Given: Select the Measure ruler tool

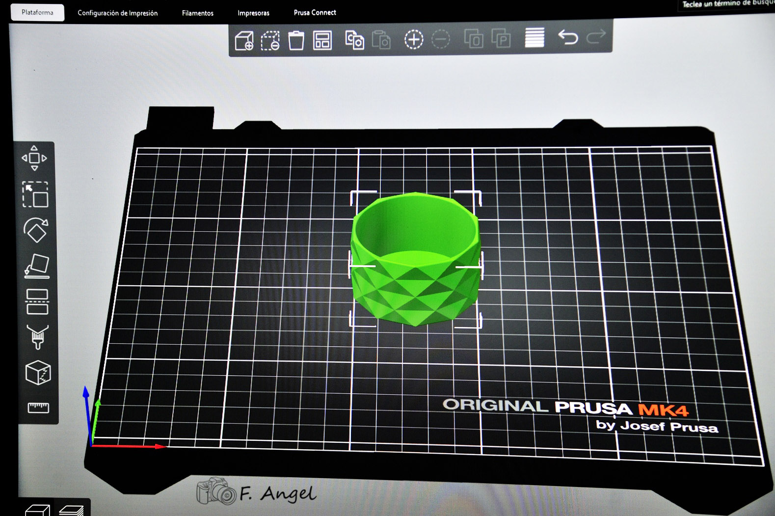Looking at the screenshot, I should 38,407.
